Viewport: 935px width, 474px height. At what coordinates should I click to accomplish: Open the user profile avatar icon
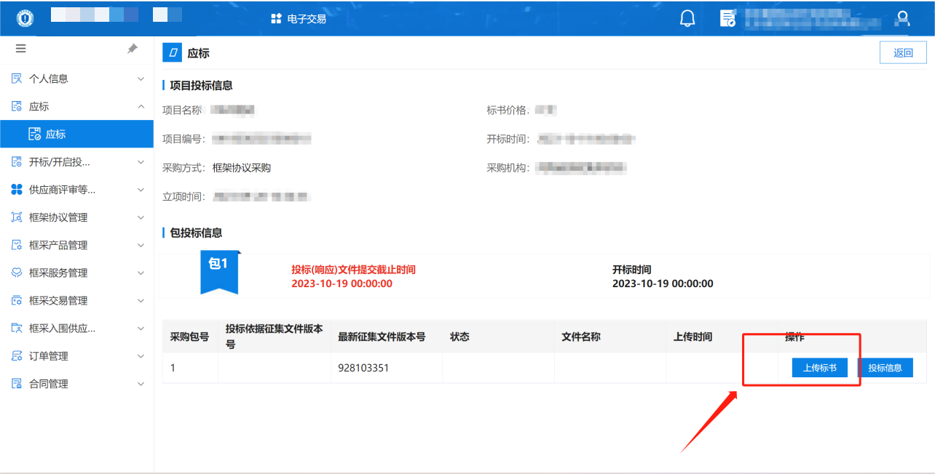pos(903,18)
